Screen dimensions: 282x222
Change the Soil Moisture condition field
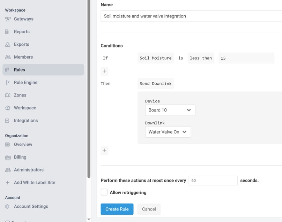pos(156,58)
